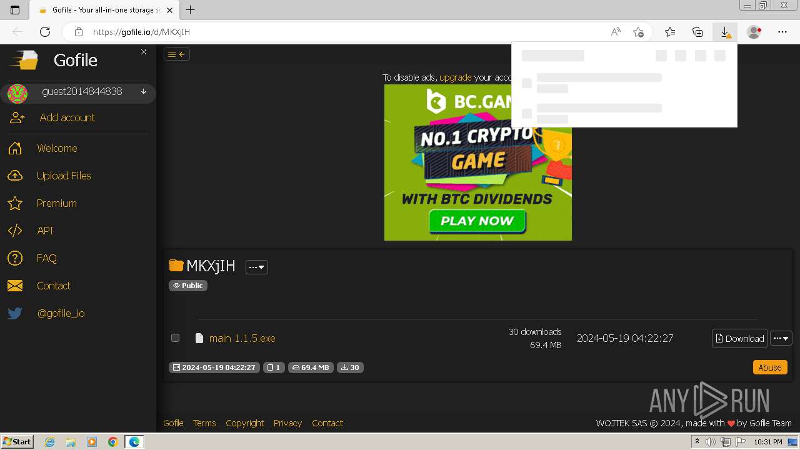800x450 pixels.
Task: Open a new browser tab
Action: (x=191, y=10)
